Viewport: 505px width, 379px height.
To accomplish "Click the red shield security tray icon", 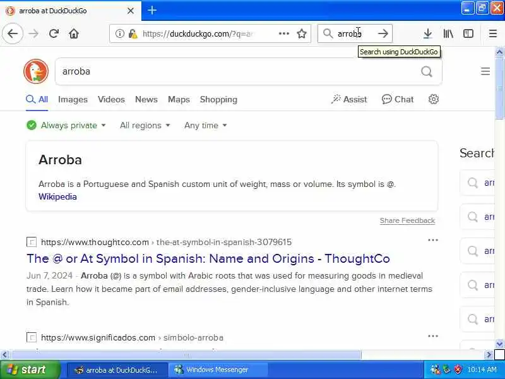I will coord(457,370).
